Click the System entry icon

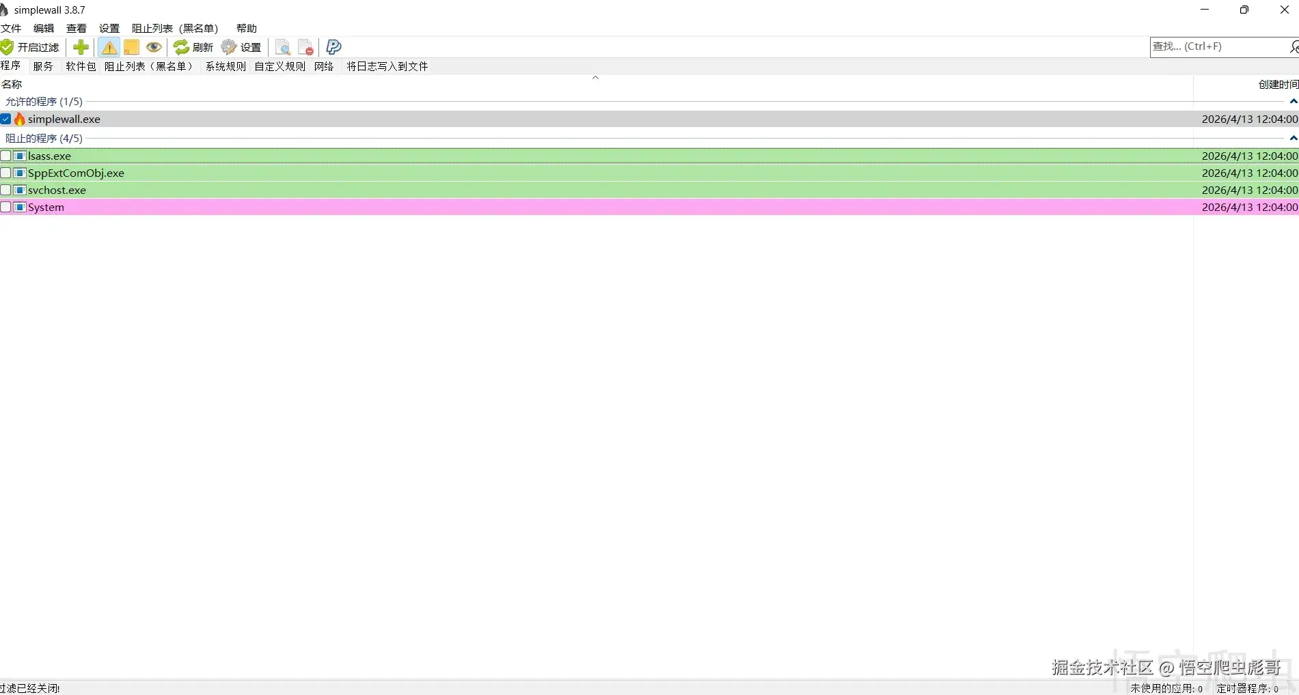click(x=20, y=207)
